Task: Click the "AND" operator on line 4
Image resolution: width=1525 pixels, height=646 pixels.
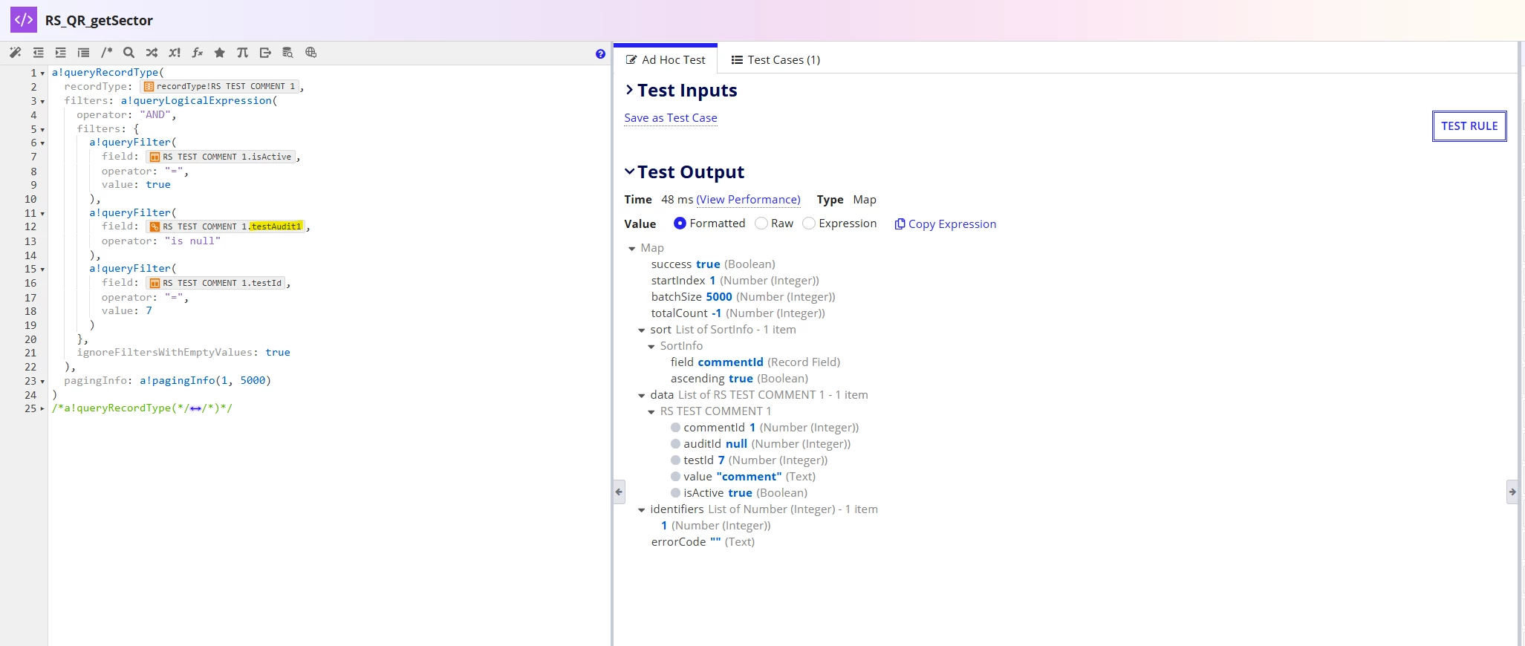Action: tap(155, 114)
